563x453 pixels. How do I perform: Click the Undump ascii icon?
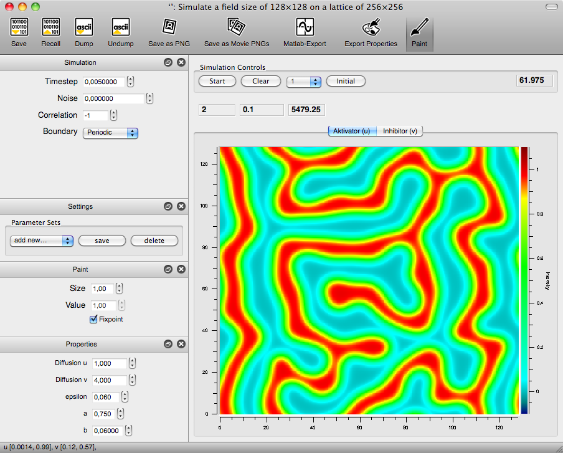pyautogui.click(x=120, y=28)
